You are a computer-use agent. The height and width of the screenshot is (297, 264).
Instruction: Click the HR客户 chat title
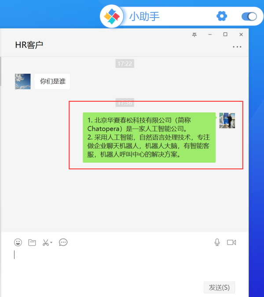29,45
